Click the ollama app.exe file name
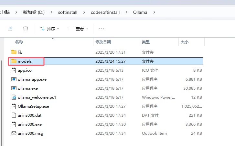 pos(32,79)
